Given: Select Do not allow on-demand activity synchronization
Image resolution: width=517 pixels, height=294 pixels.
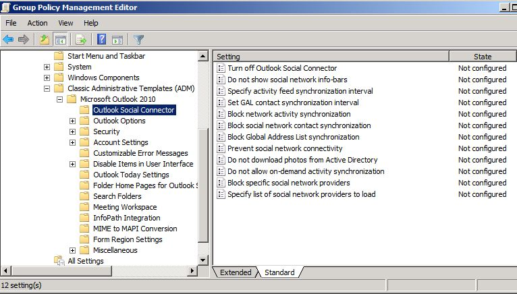Looking at the screenshot, I should 306,171.
